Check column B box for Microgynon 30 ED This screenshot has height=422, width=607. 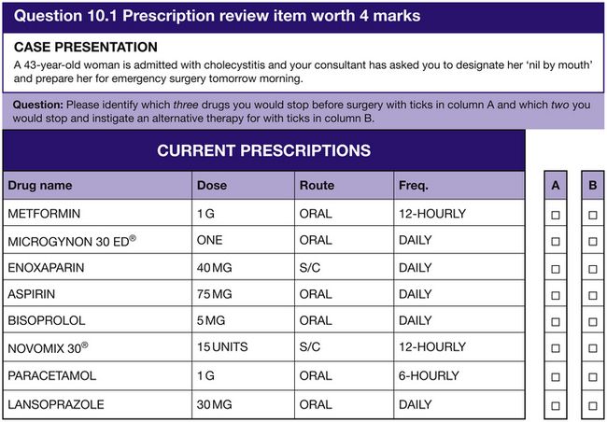tap(593, 241)
